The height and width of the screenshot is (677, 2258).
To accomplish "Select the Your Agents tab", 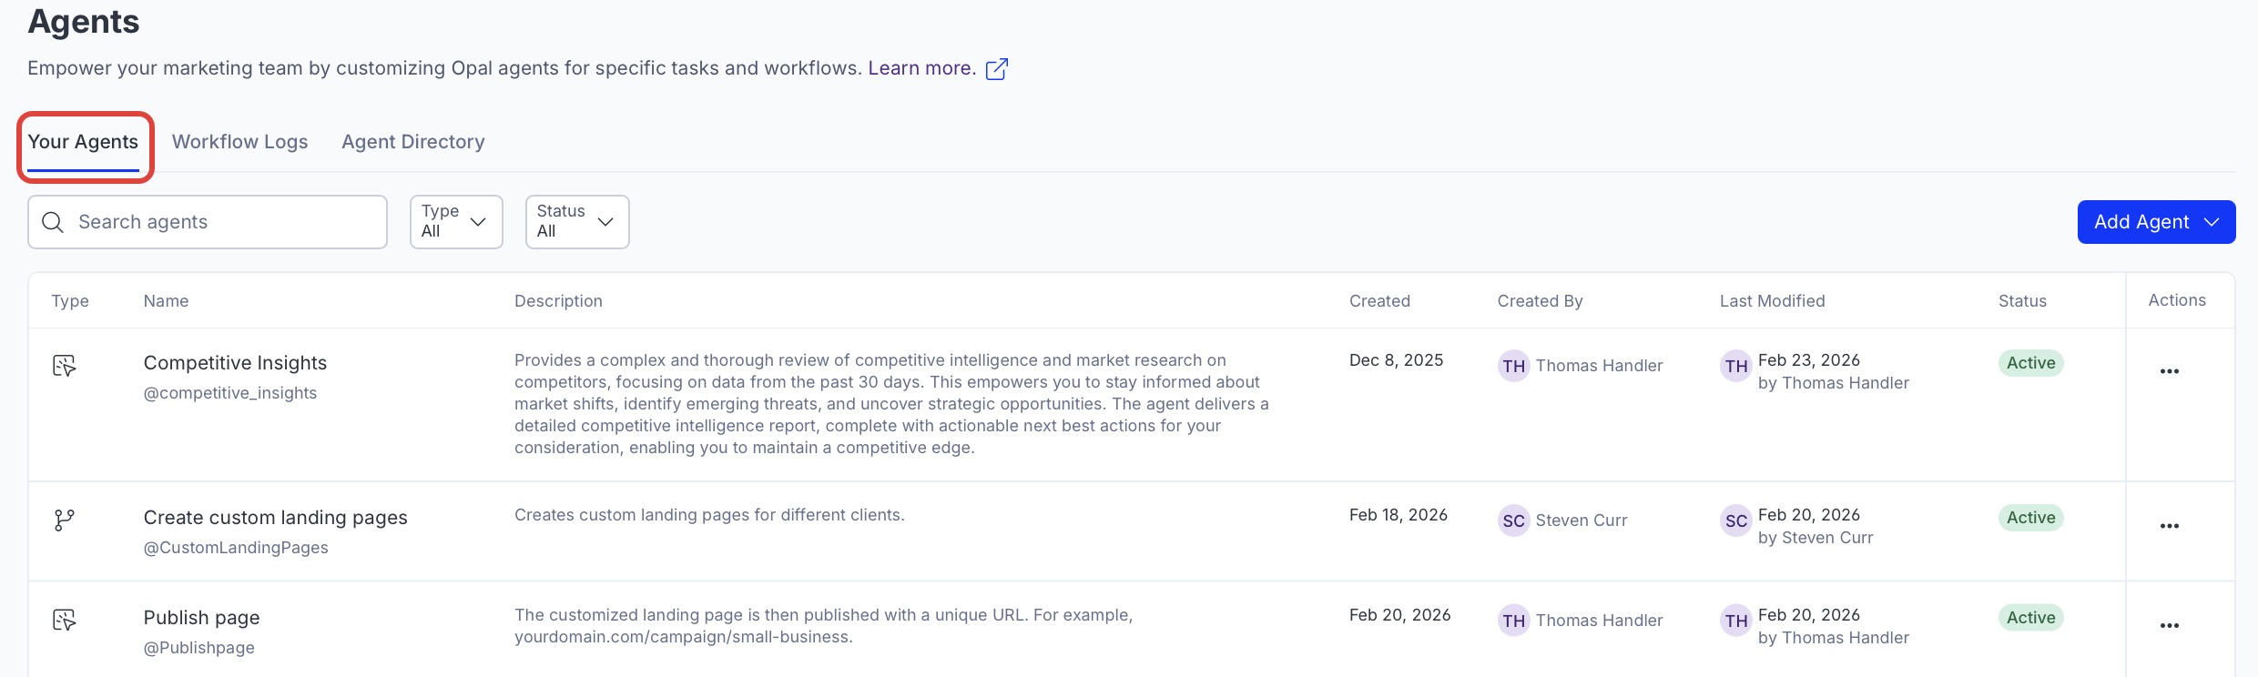I will click(83, 142).
